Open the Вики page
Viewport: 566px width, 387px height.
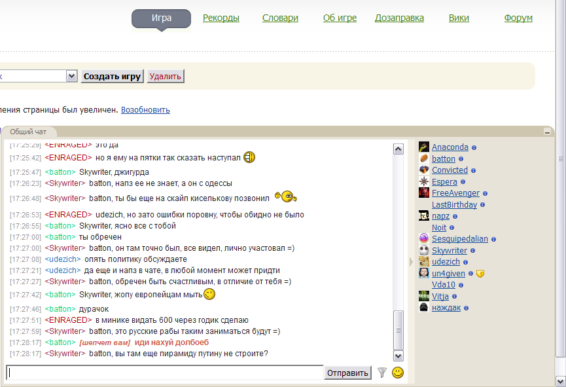coord(459,18)
